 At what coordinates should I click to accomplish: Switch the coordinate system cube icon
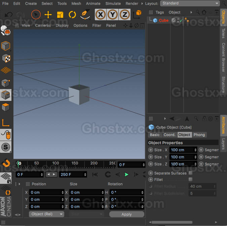coord(137,14)
